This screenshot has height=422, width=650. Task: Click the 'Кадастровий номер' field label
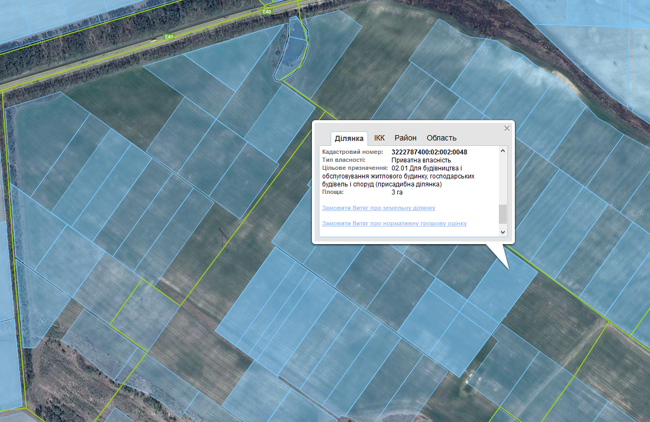pos(353,152)
